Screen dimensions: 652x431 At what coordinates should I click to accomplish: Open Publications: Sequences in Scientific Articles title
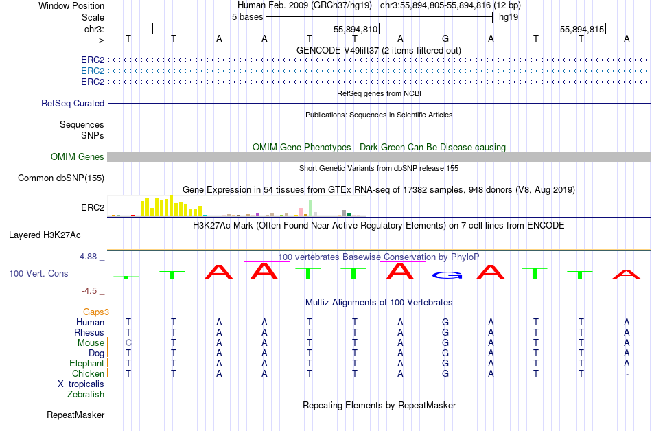379,115
